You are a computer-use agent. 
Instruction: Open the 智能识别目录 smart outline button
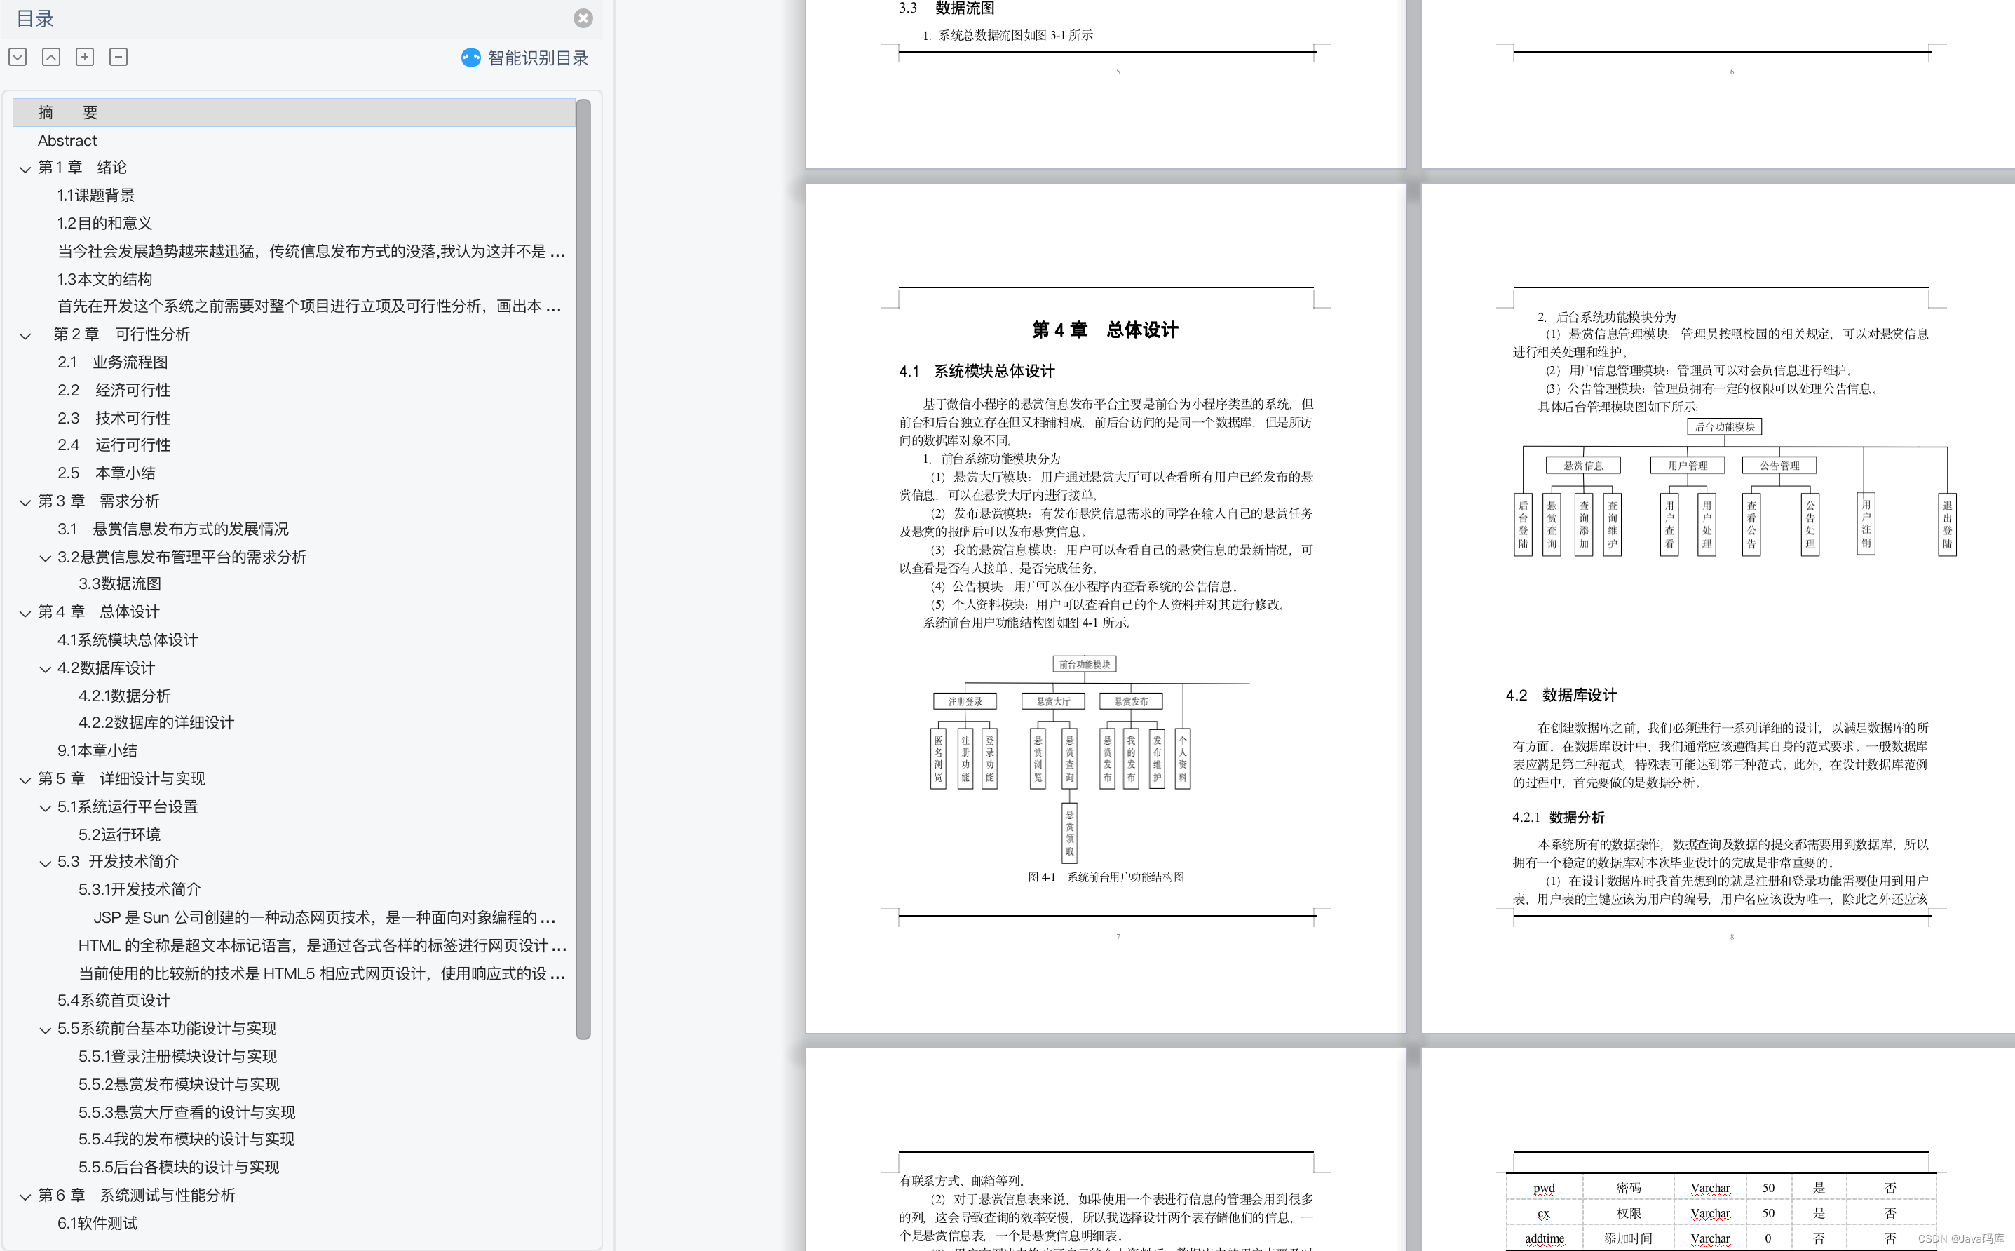[x=524, y=57]
